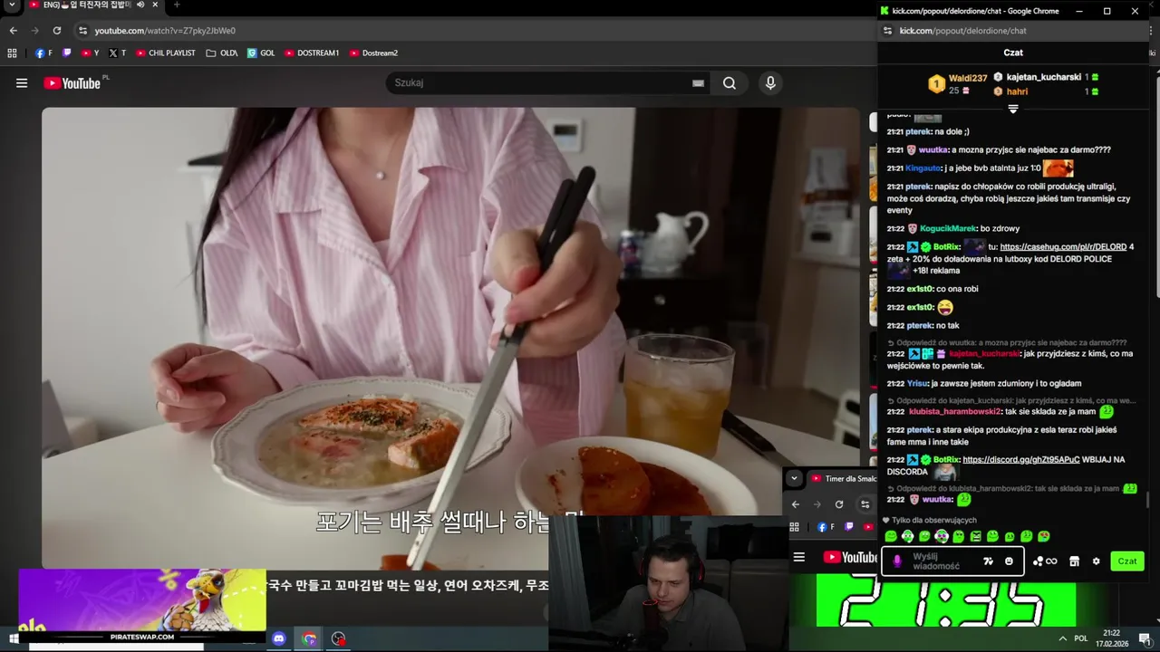
Task: Open the Dostream2 bookmark
Action: coord(373,53)
